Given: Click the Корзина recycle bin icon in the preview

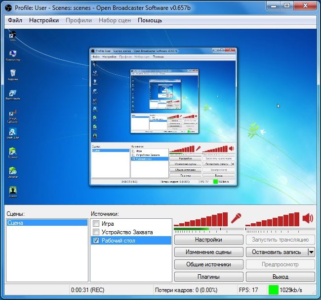Looking at the screenshot, I should pyautogui.click(x=13, y=75).
